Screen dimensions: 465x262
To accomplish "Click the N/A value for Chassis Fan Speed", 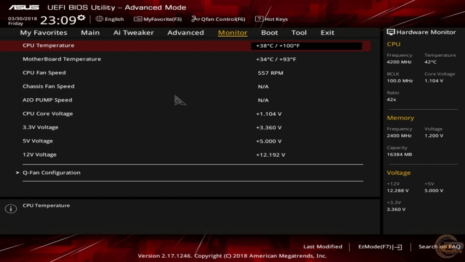I will pos(263,87).
